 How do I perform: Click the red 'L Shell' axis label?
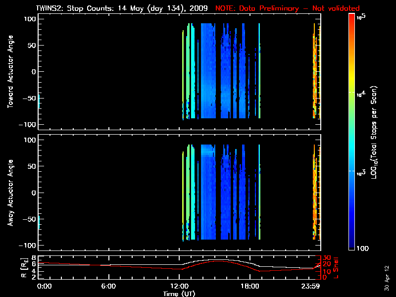pyautogui.click(x=335, y=267)
